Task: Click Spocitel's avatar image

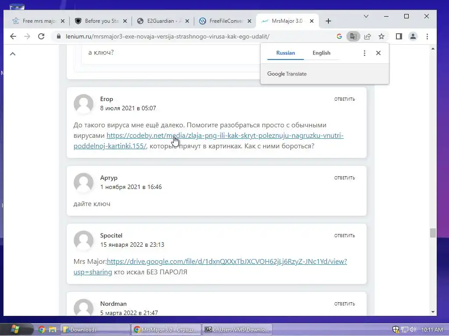Action: tap(84, 240)
